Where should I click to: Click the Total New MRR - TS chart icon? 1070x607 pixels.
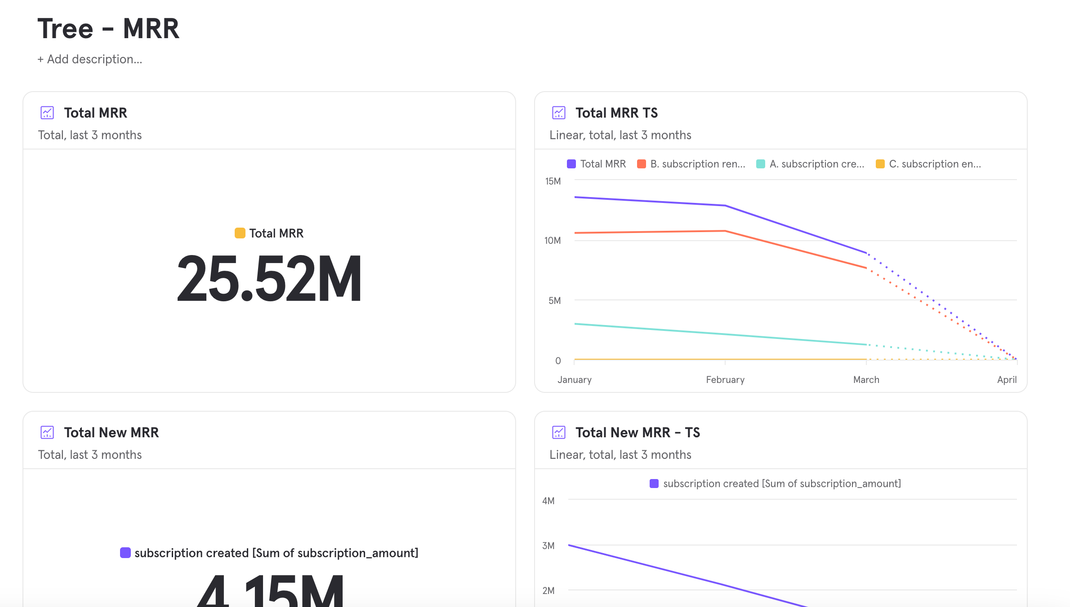click(x=559, y=432)
